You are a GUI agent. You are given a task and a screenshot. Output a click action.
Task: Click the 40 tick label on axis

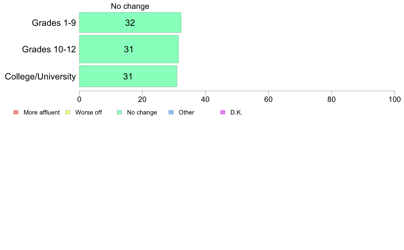coord(205,100)
